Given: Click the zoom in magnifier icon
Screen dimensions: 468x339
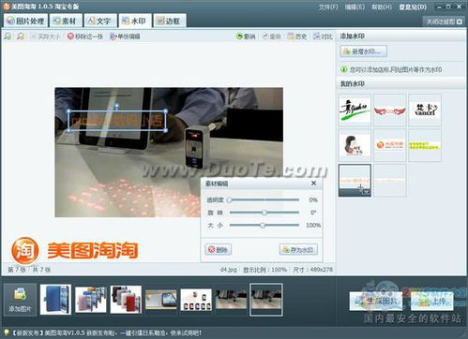Looking at the screenshot, I should [x=8, y=37].
